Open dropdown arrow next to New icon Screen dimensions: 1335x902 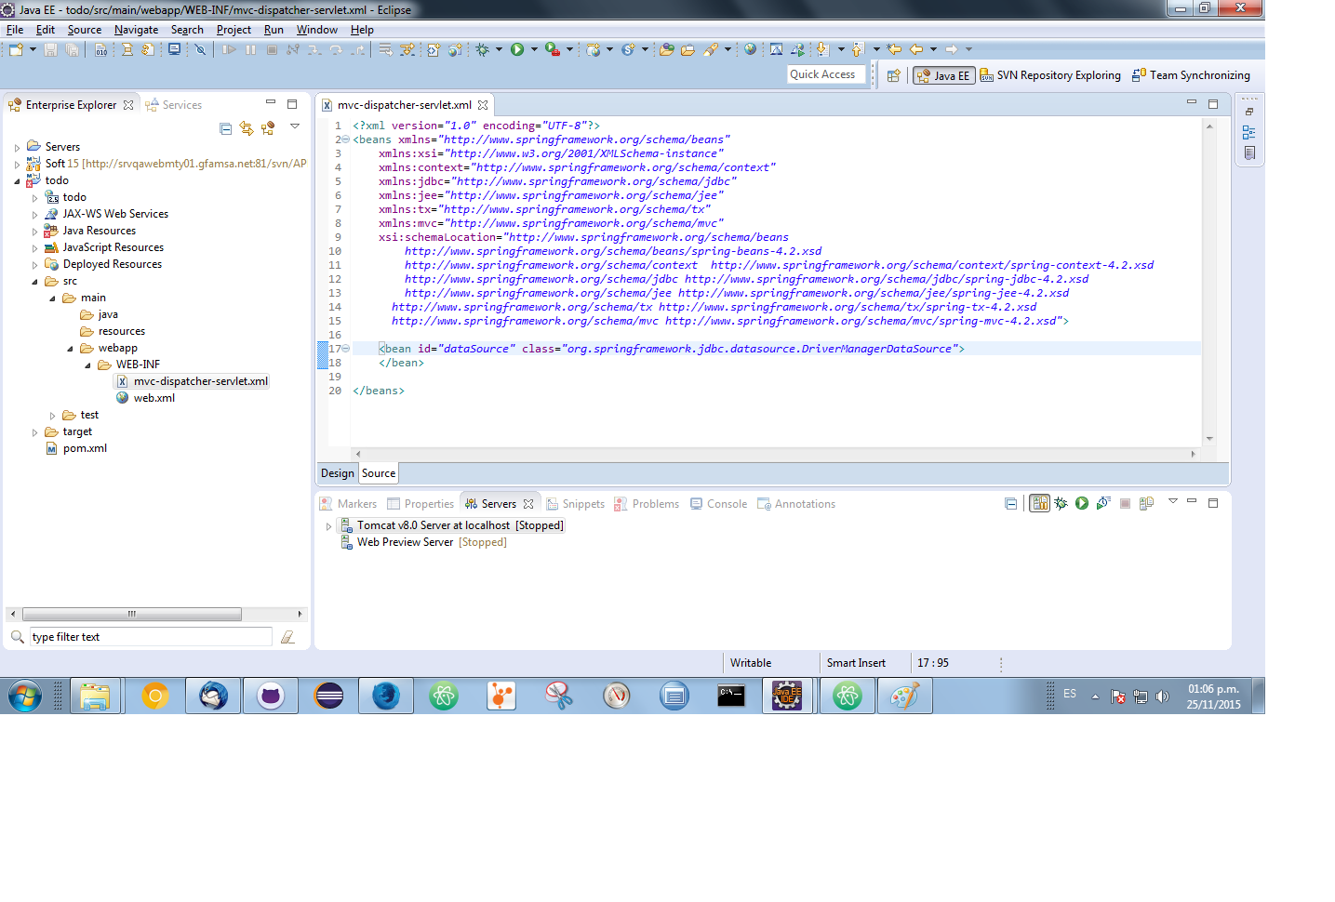tap(33, 49)
